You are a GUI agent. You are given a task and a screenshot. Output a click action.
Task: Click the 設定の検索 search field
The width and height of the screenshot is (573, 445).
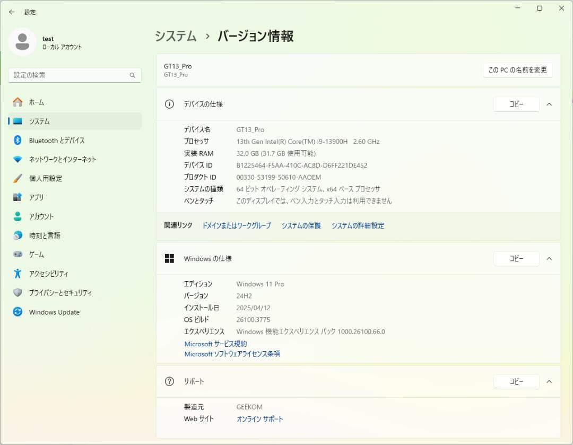(x=74, y=75)
